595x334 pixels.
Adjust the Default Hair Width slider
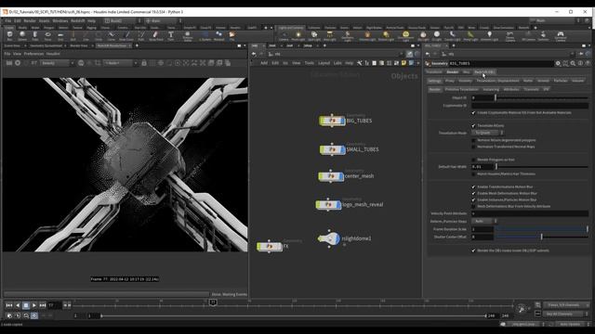(x=541, y=167)
